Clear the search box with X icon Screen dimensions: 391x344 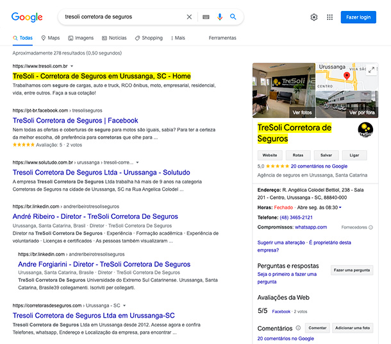point(189,17)
